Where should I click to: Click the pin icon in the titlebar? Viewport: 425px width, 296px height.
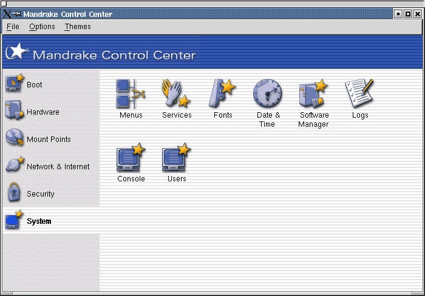pos(16,13)
